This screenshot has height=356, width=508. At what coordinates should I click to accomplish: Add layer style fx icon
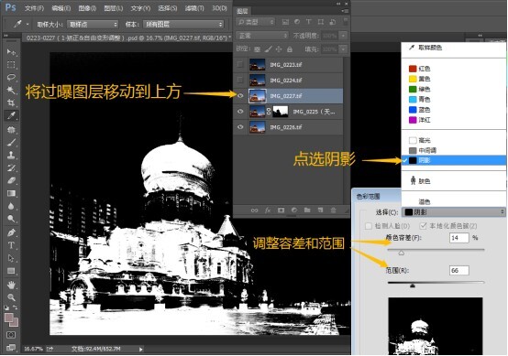click(268, 210)
